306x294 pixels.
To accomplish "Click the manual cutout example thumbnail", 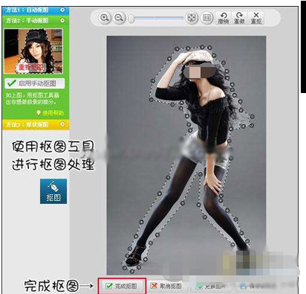I will (x=33, y=51).
